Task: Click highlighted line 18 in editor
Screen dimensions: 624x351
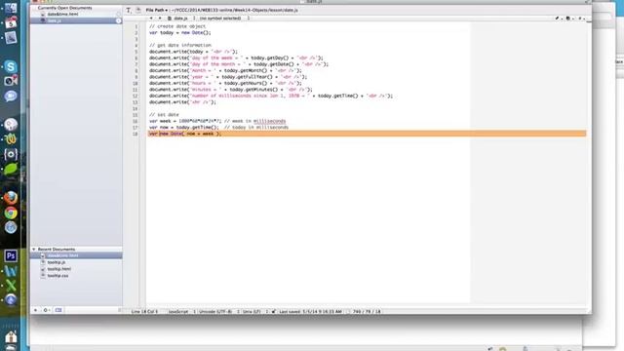Action: point(367,134)
